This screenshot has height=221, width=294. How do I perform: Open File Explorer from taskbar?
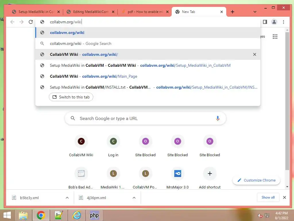(x=23, y=215)
